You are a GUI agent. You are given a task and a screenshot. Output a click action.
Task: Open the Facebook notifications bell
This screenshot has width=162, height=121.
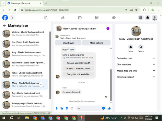(x=148, y=18)
